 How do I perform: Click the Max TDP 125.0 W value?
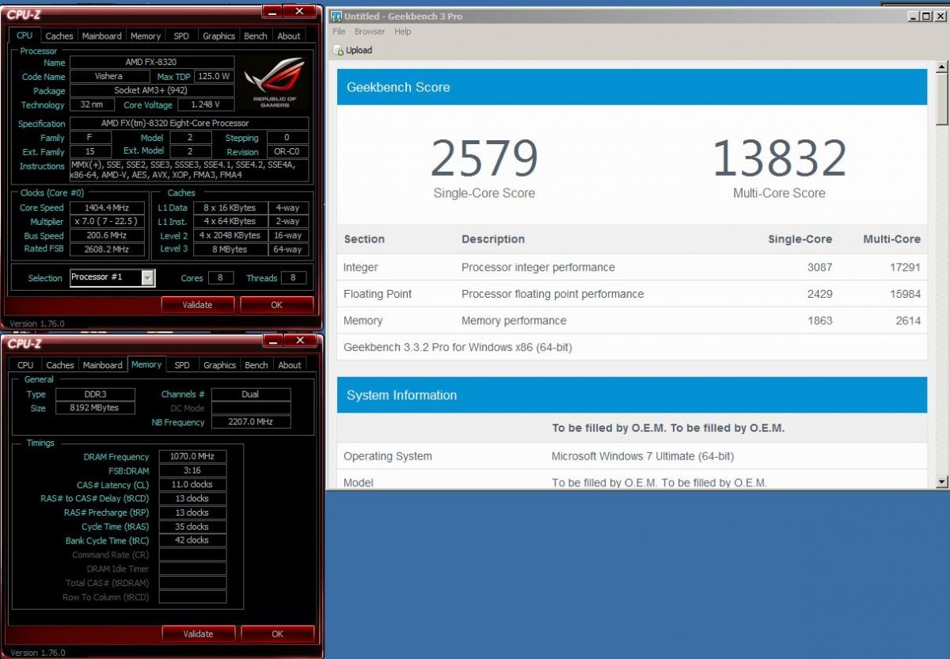[215, 76]
